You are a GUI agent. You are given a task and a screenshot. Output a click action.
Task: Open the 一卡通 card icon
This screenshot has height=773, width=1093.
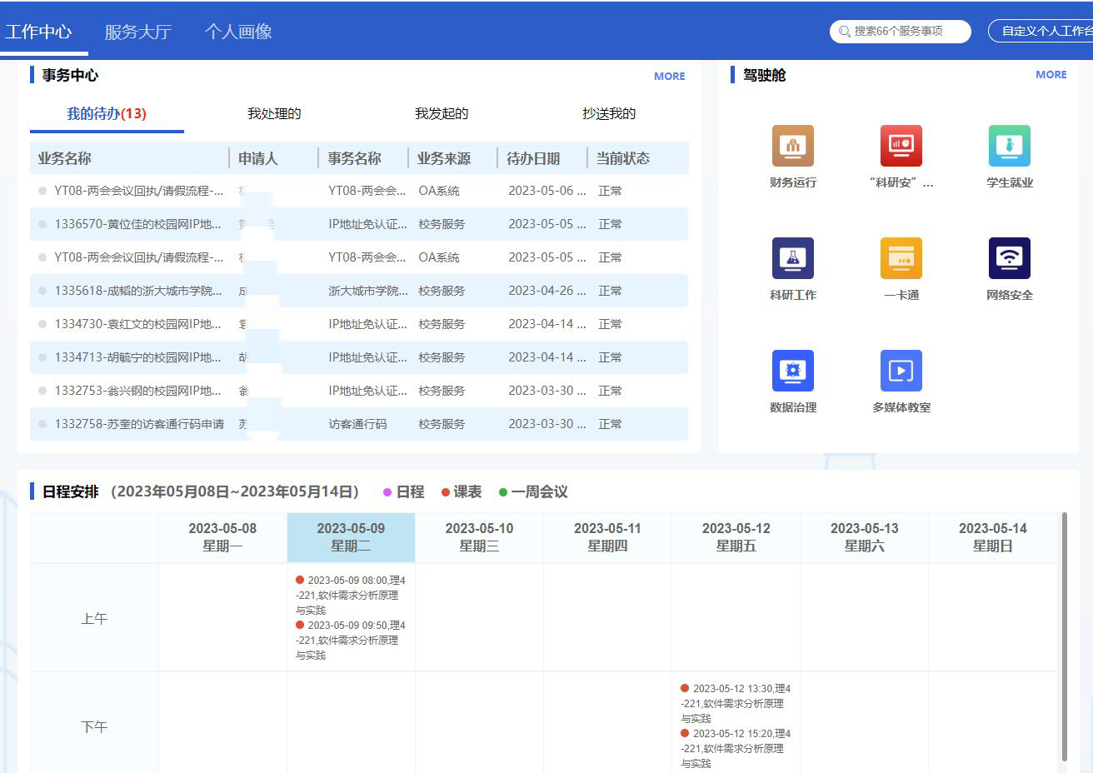click(901, 258)
